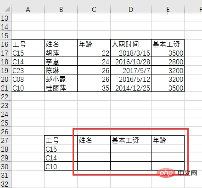Click the 工号 cell in row 27
The width and height of the screenshot is (202, 188).
click(x=61, y=140)
